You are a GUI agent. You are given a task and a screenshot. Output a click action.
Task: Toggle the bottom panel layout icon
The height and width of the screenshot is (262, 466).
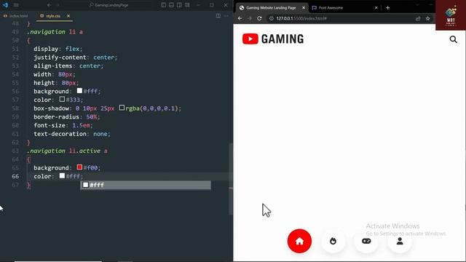pyautogui.click(x=172, y=5)
